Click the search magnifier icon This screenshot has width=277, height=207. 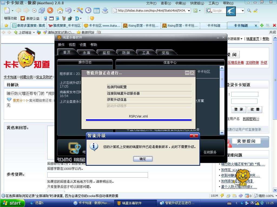pyautogui.click(x=249, y=11)
